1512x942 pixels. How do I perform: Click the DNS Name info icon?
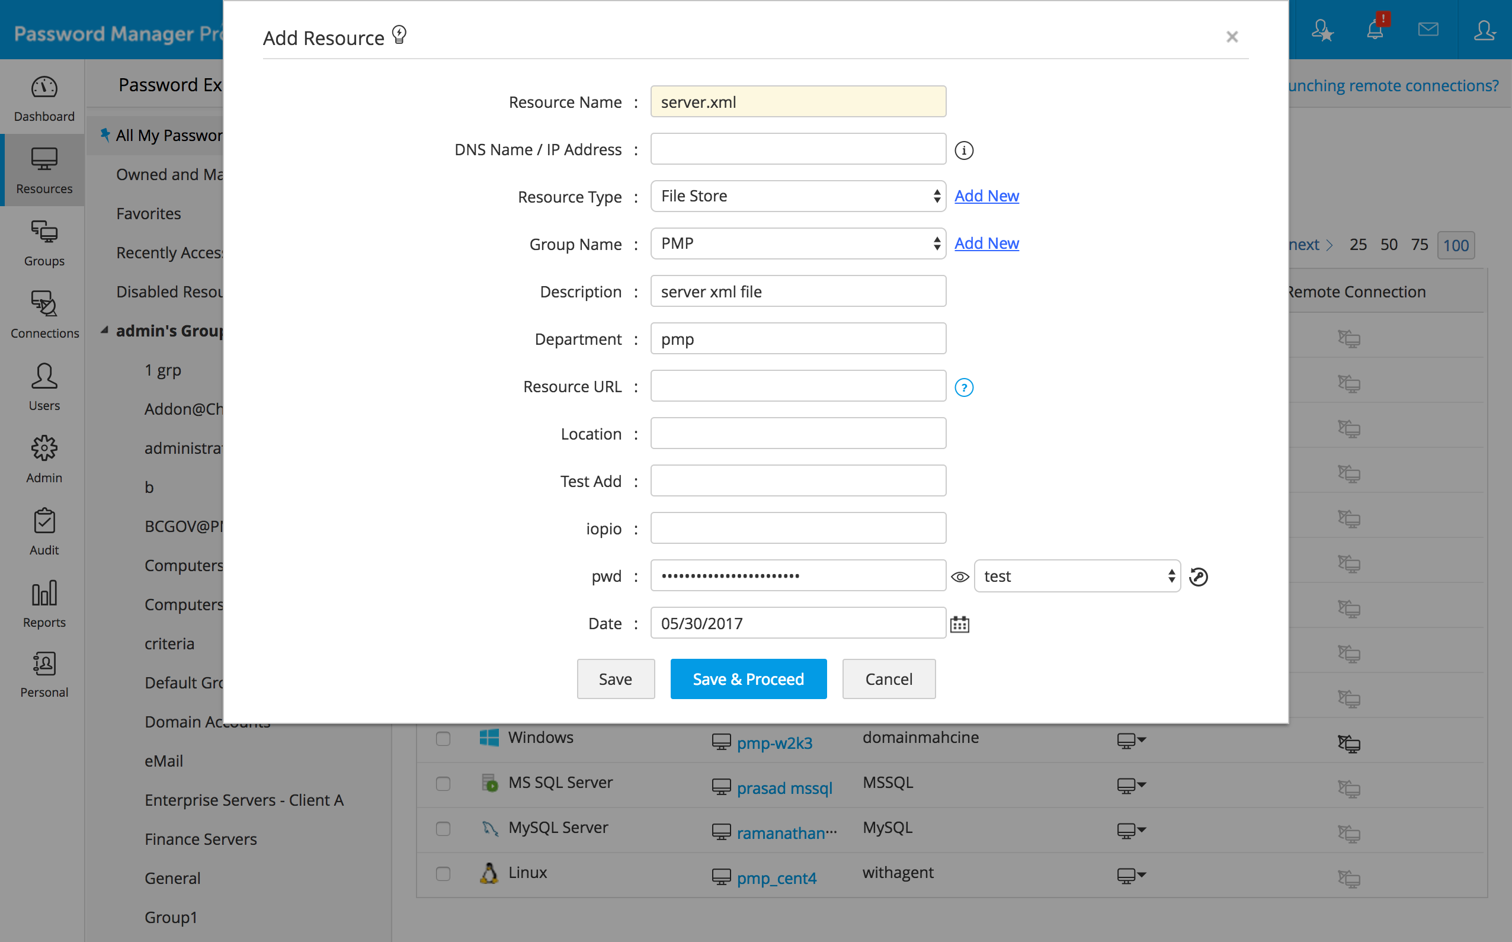(964, 150)
